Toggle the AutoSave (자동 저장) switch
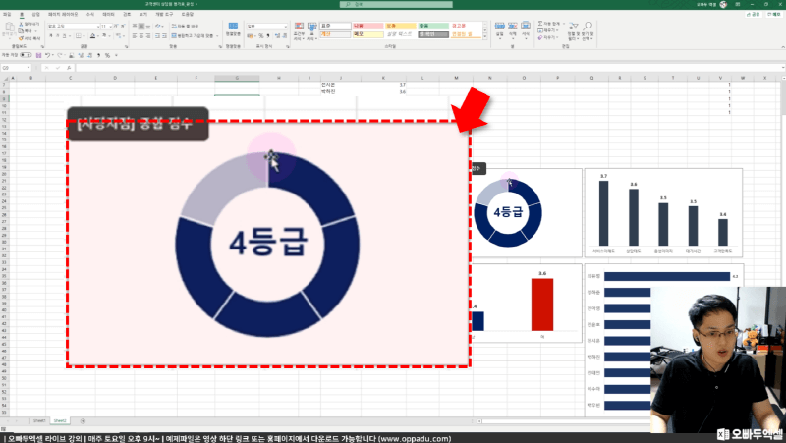The width and height of the screenshot is (786, 443). pyautogui.click(x=26, y=55)
